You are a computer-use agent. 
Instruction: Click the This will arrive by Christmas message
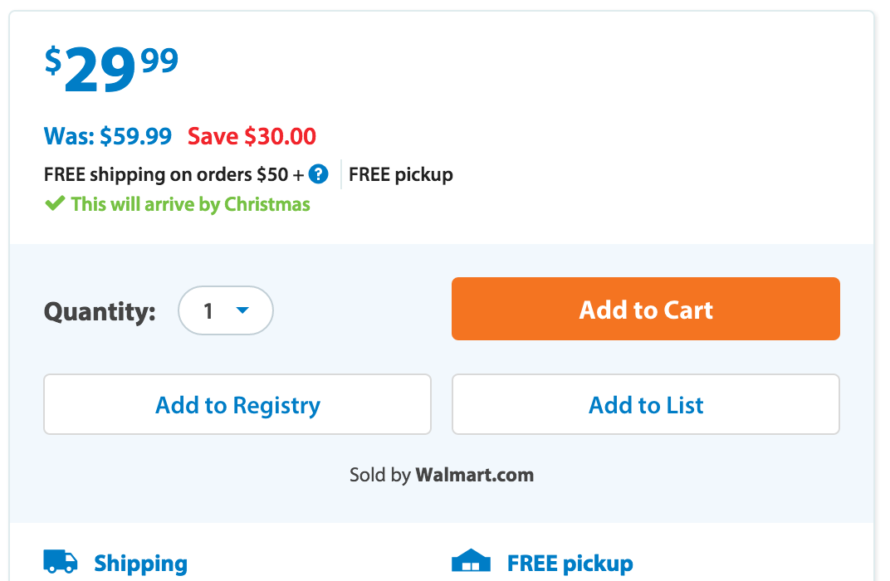[190, 204]
